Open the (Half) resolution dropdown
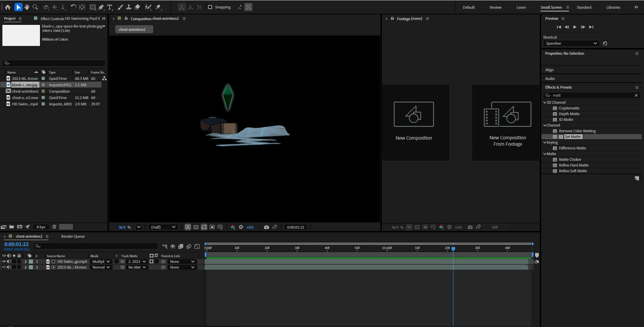 pyautogui.click(x=163, y=227)
